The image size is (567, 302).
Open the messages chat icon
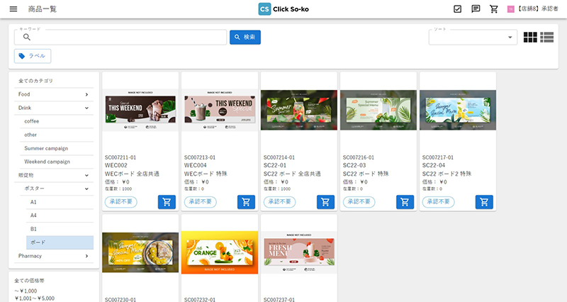(x=476, y=9)
